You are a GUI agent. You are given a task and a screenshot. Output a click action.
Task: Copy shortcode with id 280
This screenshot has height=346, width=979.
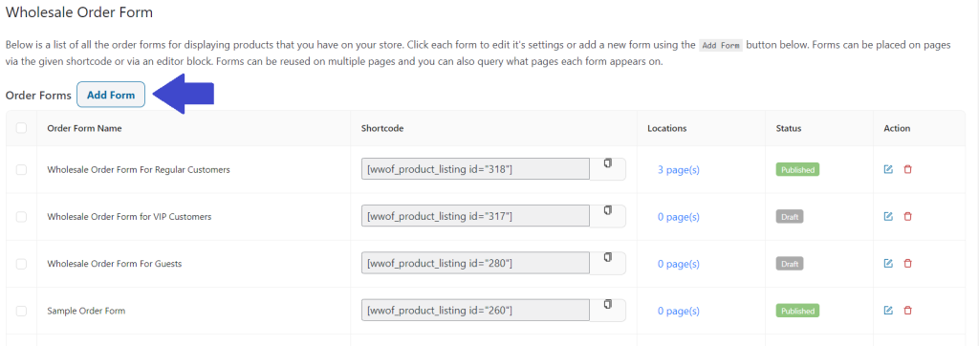[x=607, y=258]
